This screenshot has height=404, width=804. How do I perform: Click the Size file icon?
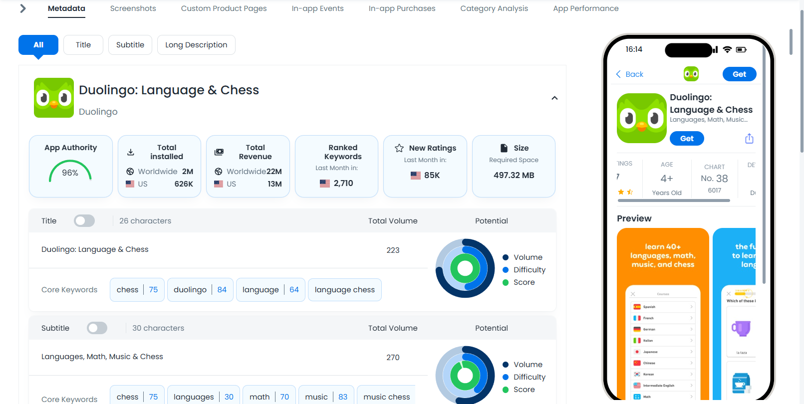(x=504, y=148)
